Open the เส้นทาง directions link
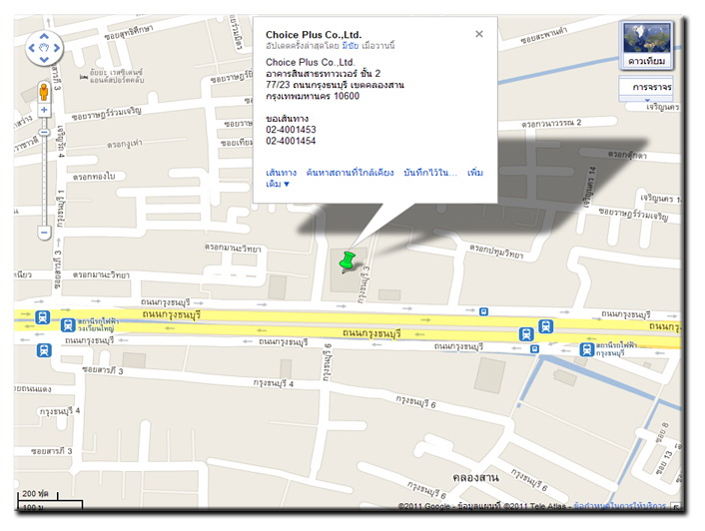Viewport: 705px width, 531px height. [x=281, y=173]
